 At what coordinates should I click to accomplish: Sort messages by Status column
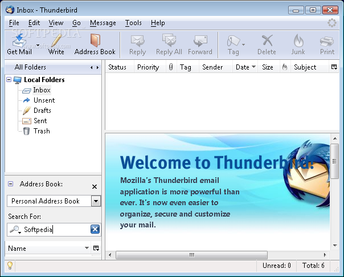click(120, 67)
